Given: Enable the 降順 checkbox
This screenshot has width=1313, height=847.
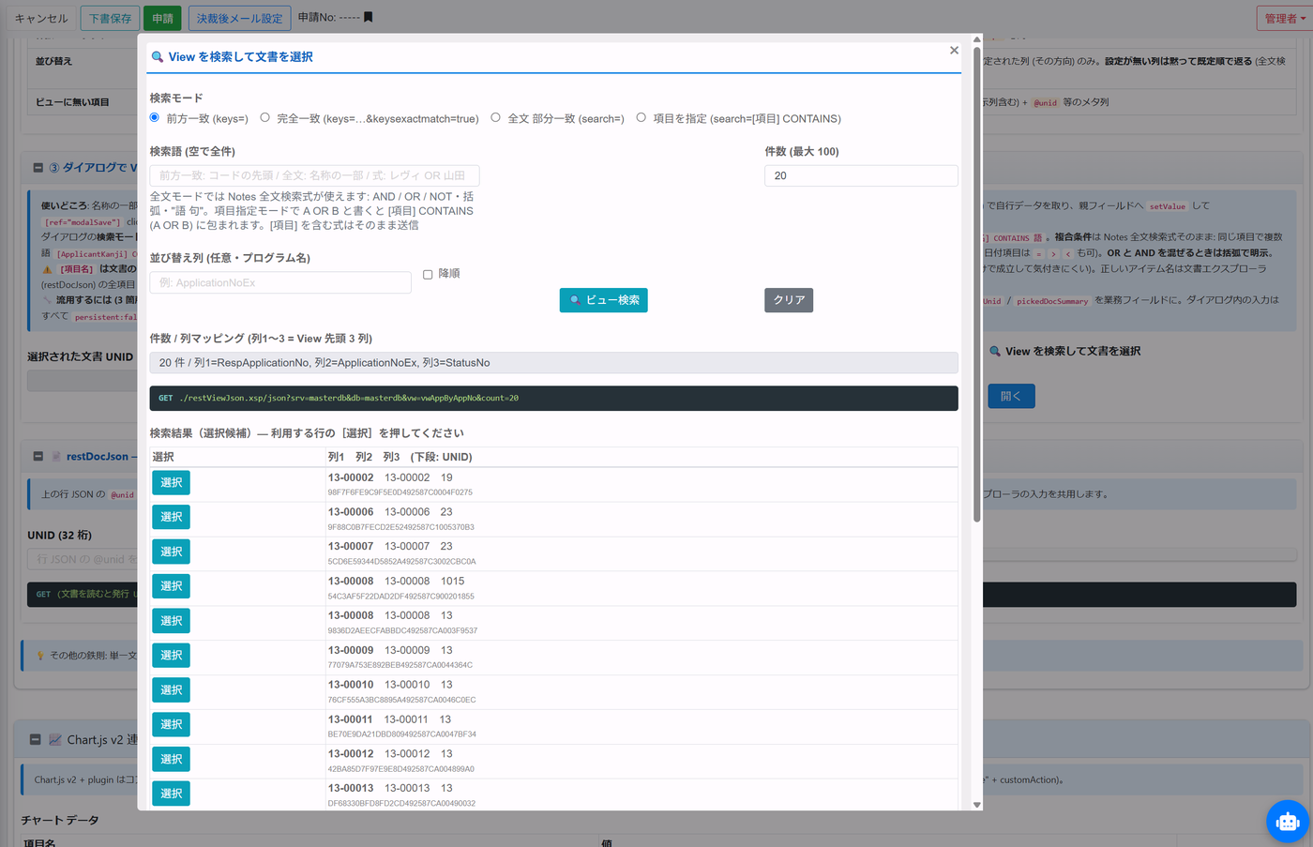Looking at the screenshot, I should (428, 275).
